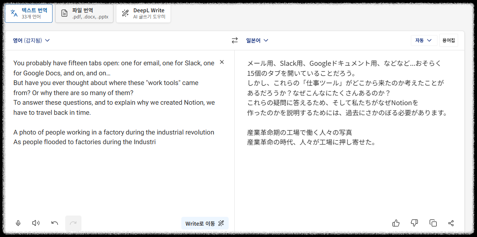Open the 파일 번역 tab
Image resolution: width=477 pixels, height=237 pixels.
84,13
